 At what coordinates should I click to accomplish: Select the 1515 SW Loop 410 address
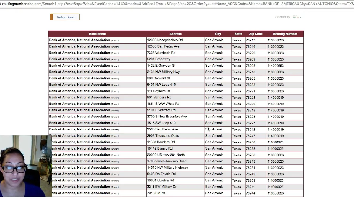pyautogui.click(x=161, y=123)
